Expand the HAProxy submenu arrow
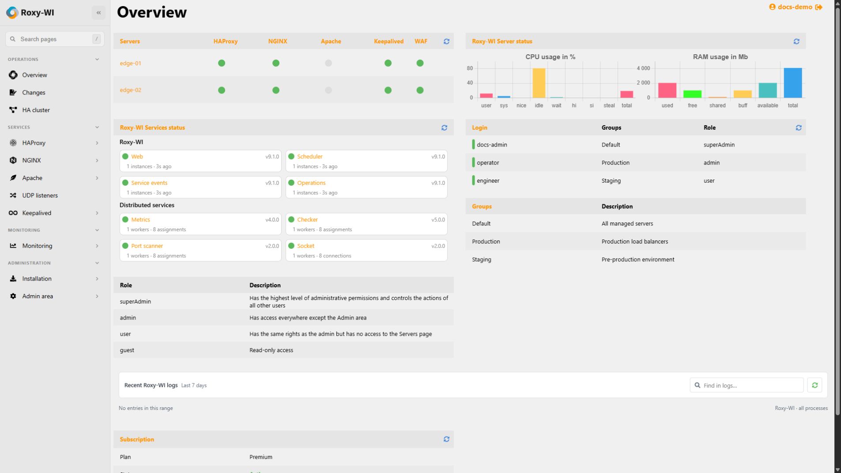 tap(97, 143)
